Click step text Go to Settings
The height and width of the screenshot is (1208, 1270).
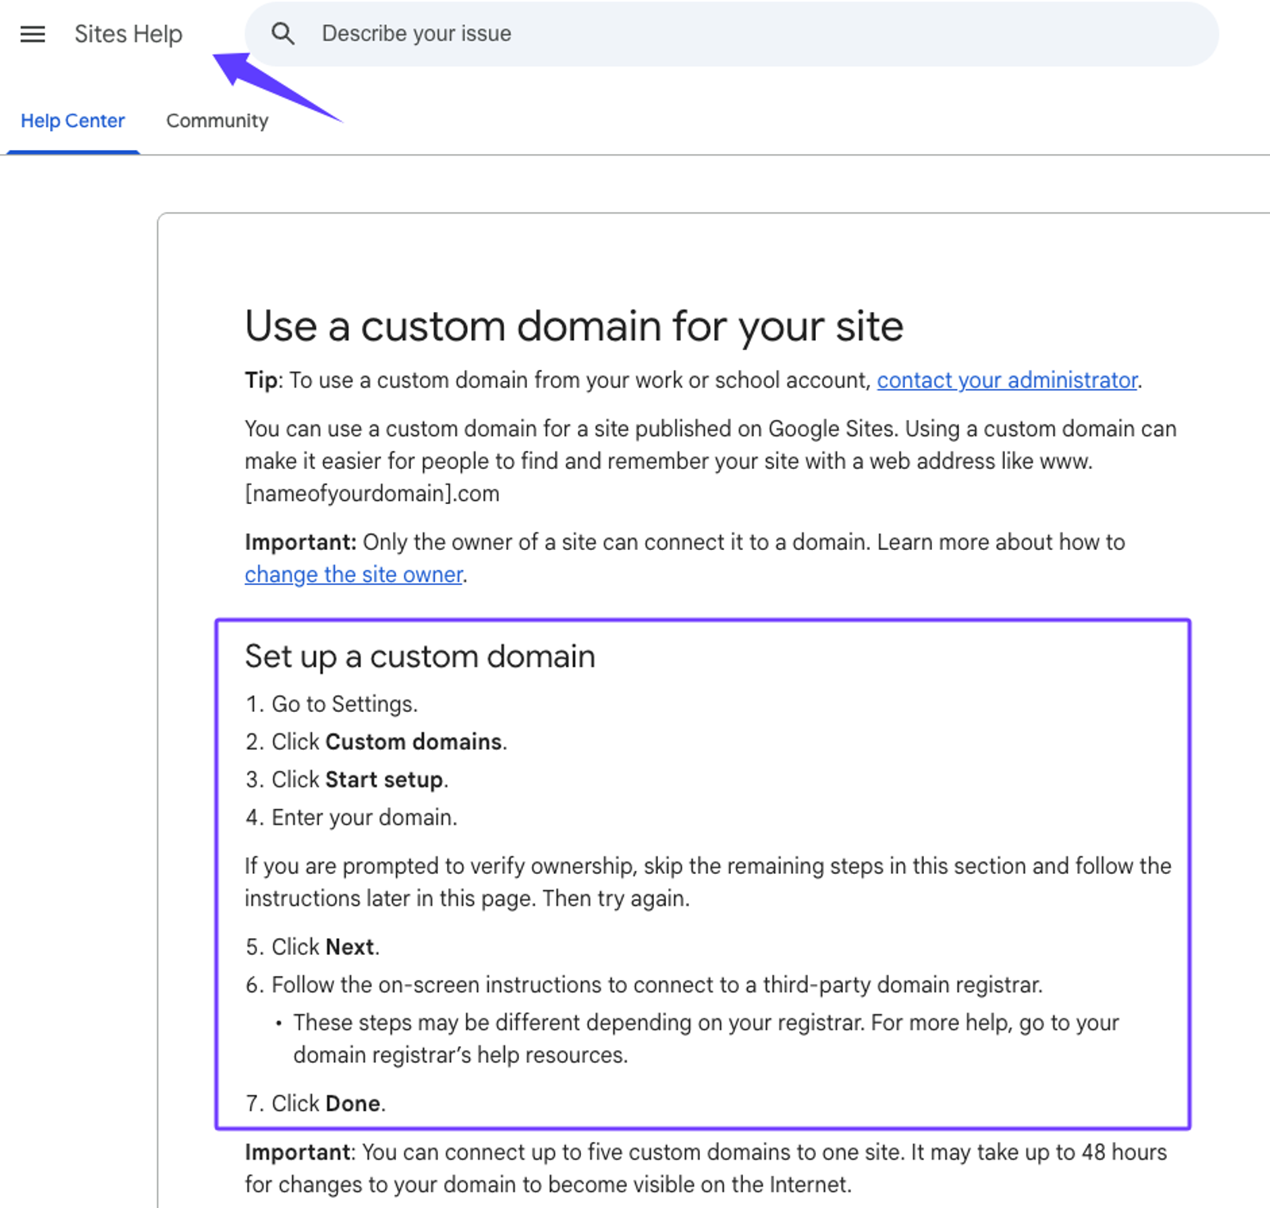[x=344, y=704]
